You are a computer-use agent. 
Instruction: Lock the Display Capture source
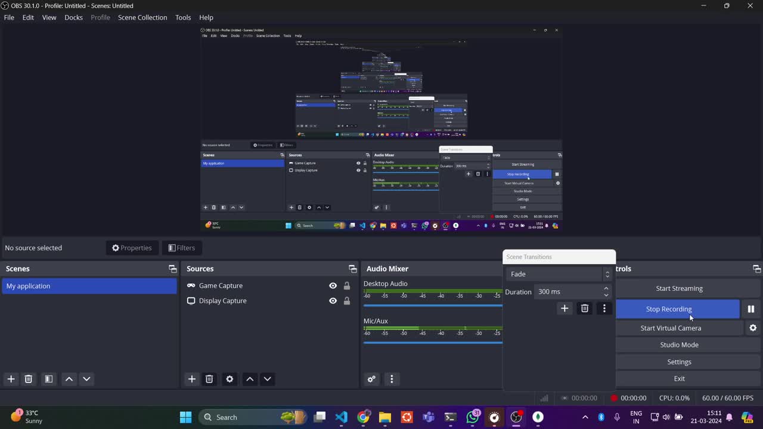click(346, 301)
